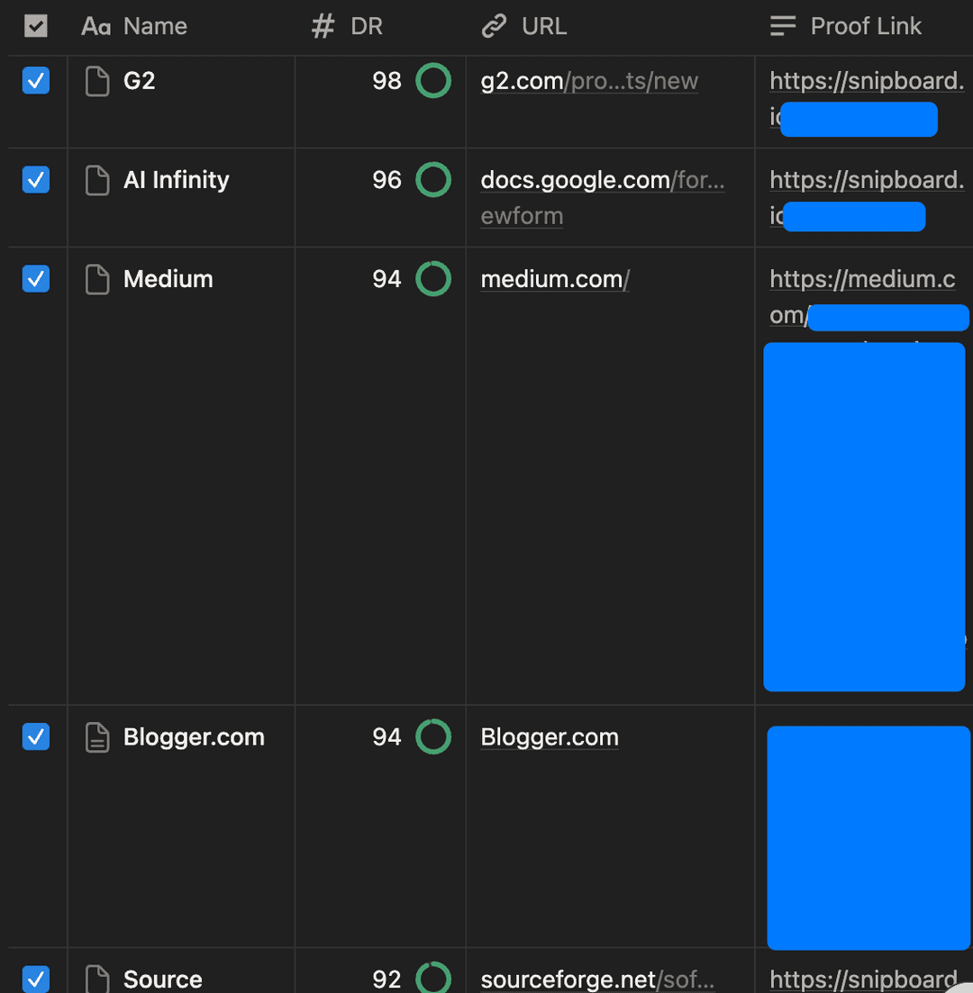The width and height of the screenshot is (973, 993).
Task: Select the DR value 94 in Medium row
Action: click(x=386, y=279)
